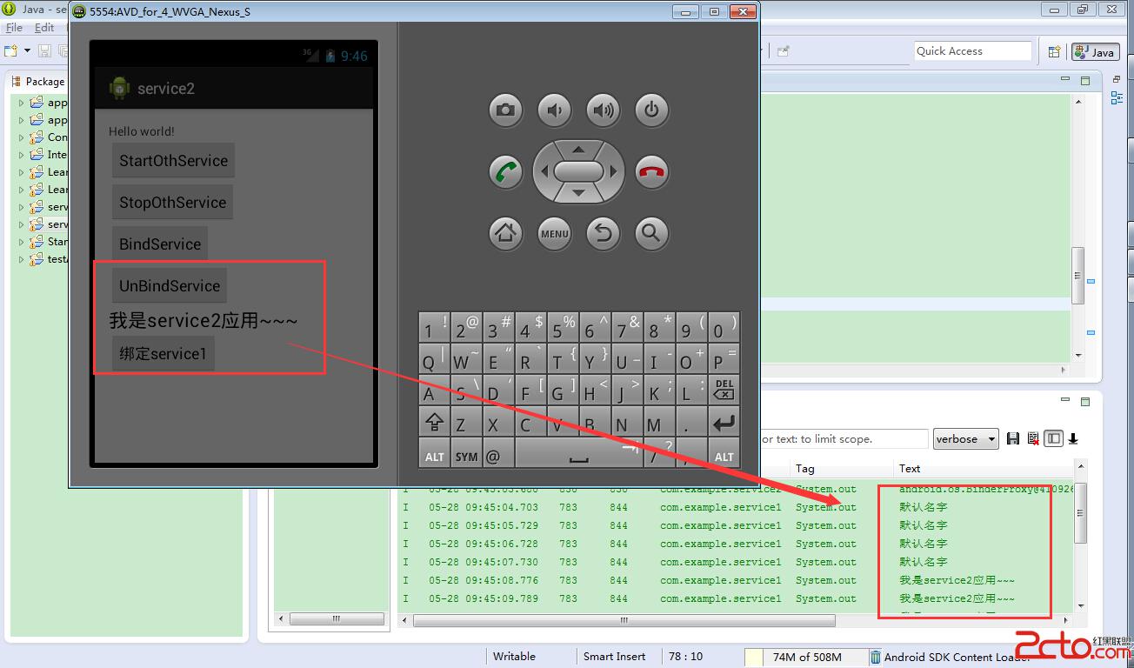Screen dimensions: 1134x668
Task: Expand the first app project in Package Explorer
Action: point(22,103)
